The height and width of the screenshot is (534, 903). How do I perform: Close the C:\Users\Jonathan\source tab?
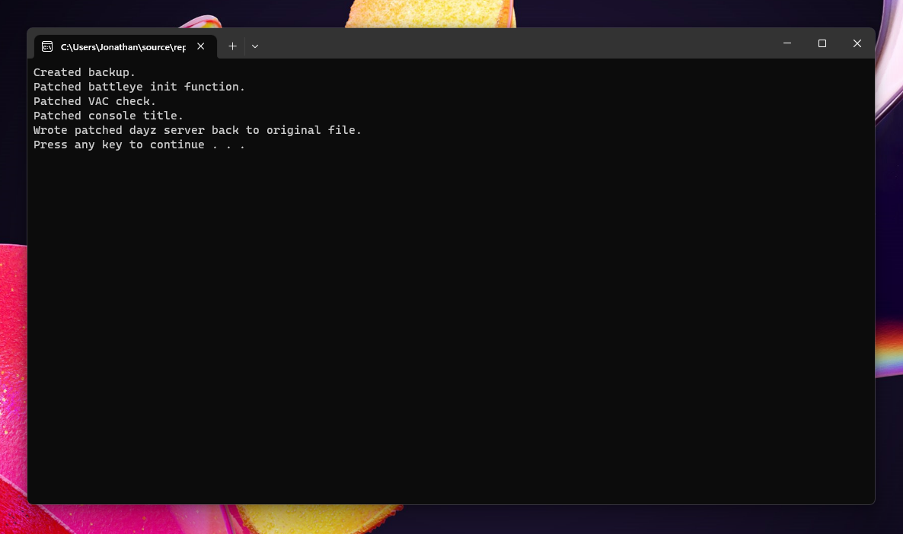click(200, 46)
